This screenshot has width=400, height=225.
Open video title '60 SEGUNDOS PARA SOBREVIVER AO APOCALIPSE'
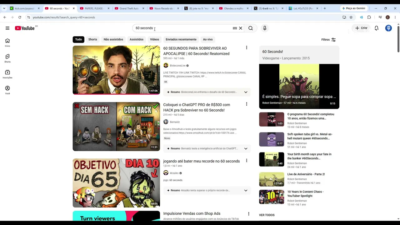(196, 51)
